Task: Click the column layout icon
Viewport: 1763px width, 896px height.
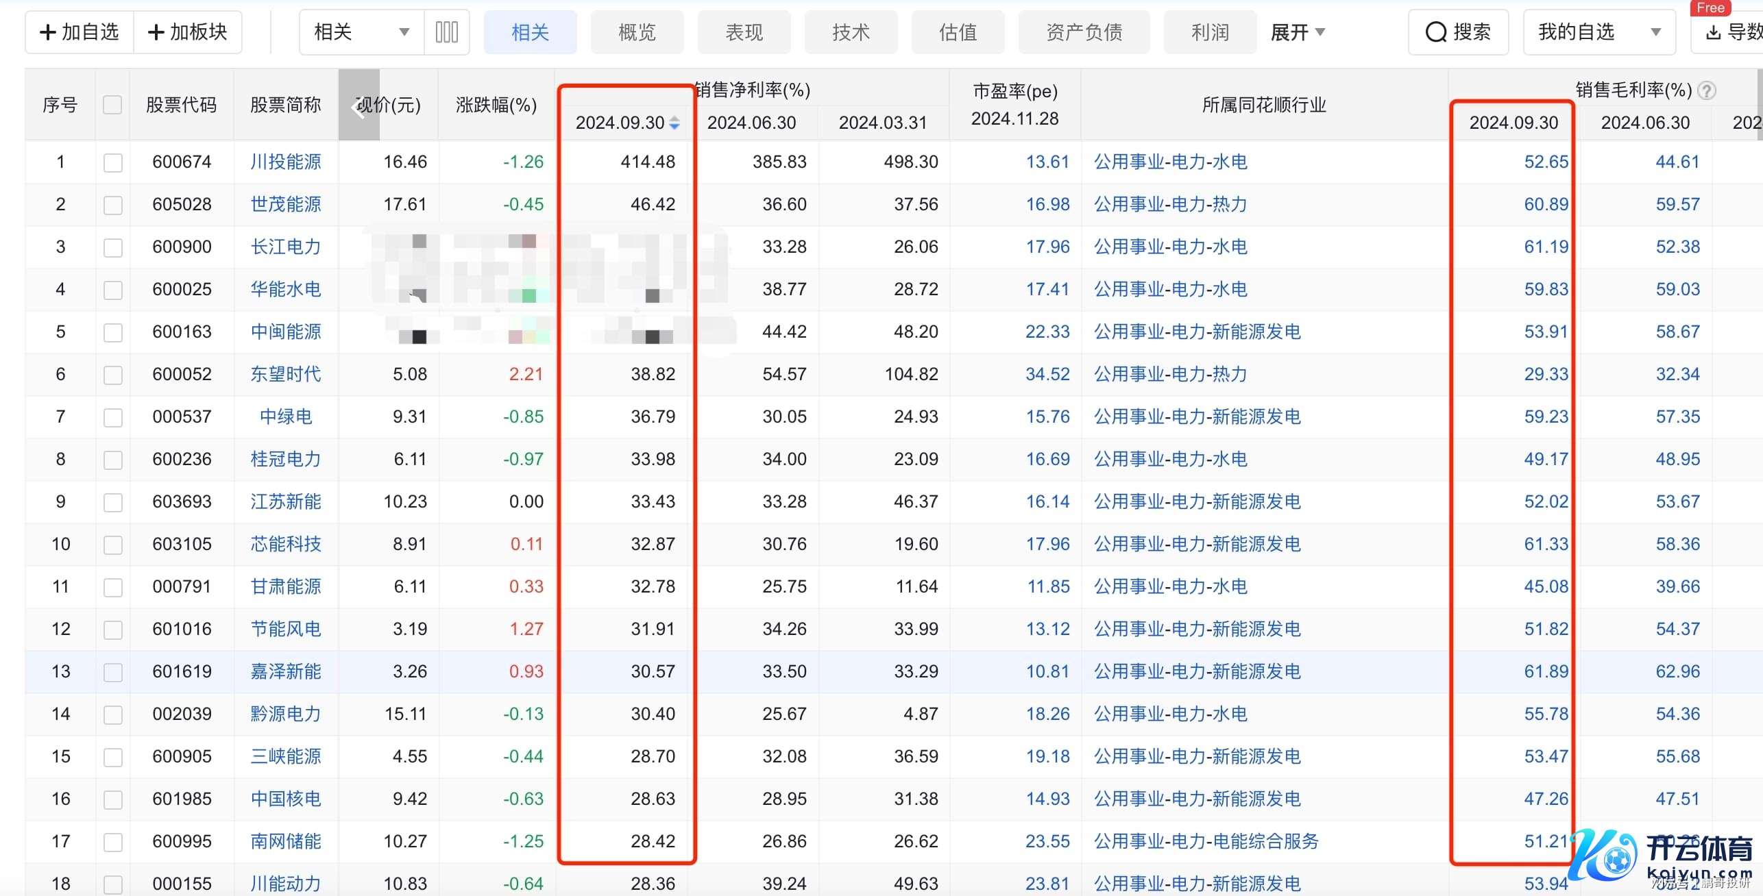Action: [x=446, y=32]
